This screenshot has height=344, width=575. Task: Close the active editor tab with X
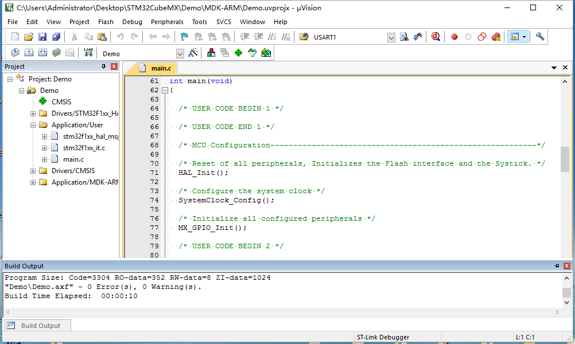(x=565, y=68)
